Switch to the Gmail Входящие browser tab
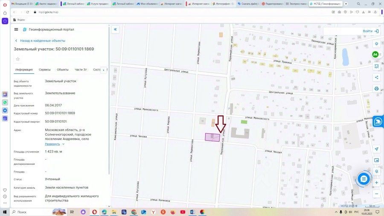Screen dimensions: 384x216 point(22,4)
